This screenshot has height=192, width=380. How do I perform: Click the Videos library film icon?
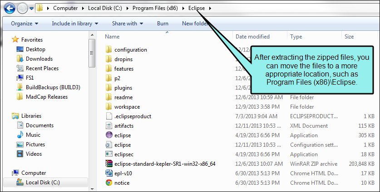pos(20,154)
